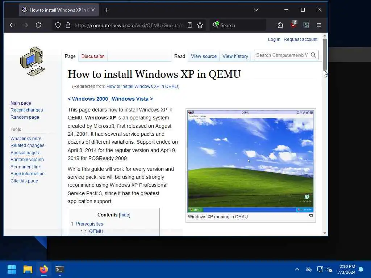The height and width of the screenshot is (278, 371).
Task: Select the Read tab
Action: click(x=180, y=56)
